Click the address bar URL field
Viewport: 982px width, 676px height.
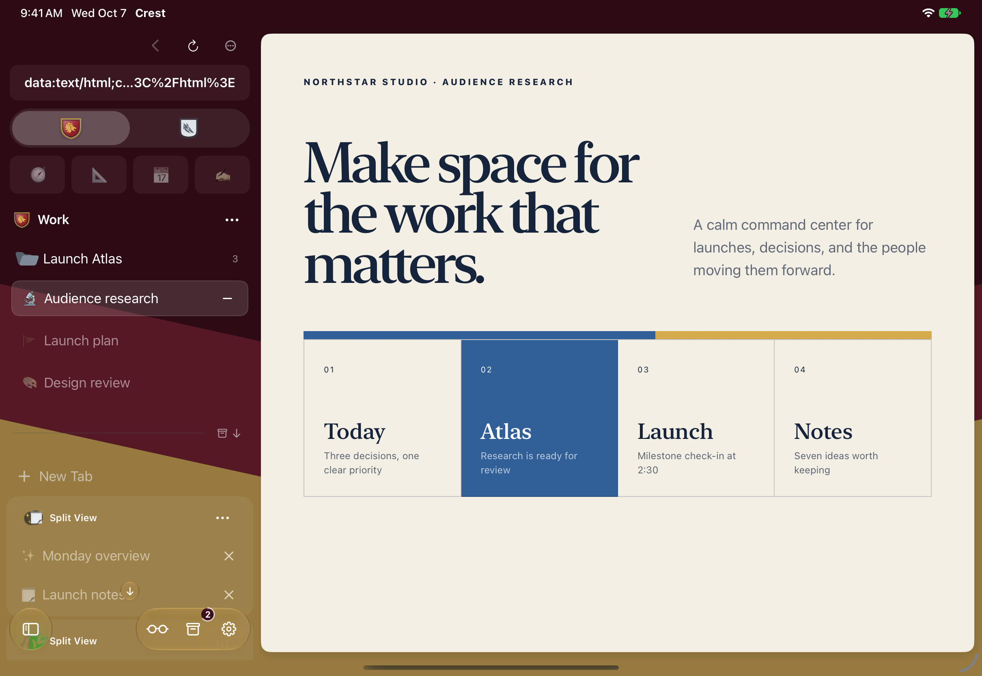coord(130,83)
